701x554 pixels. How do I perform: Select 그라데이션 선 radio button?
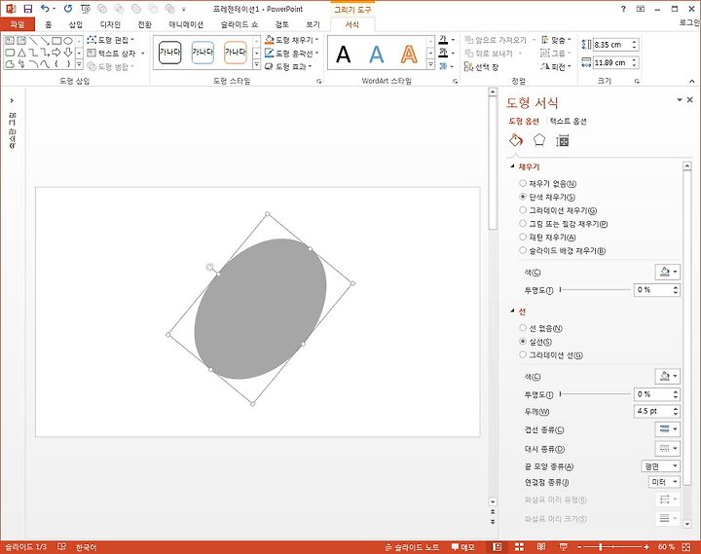click(523, 355)
